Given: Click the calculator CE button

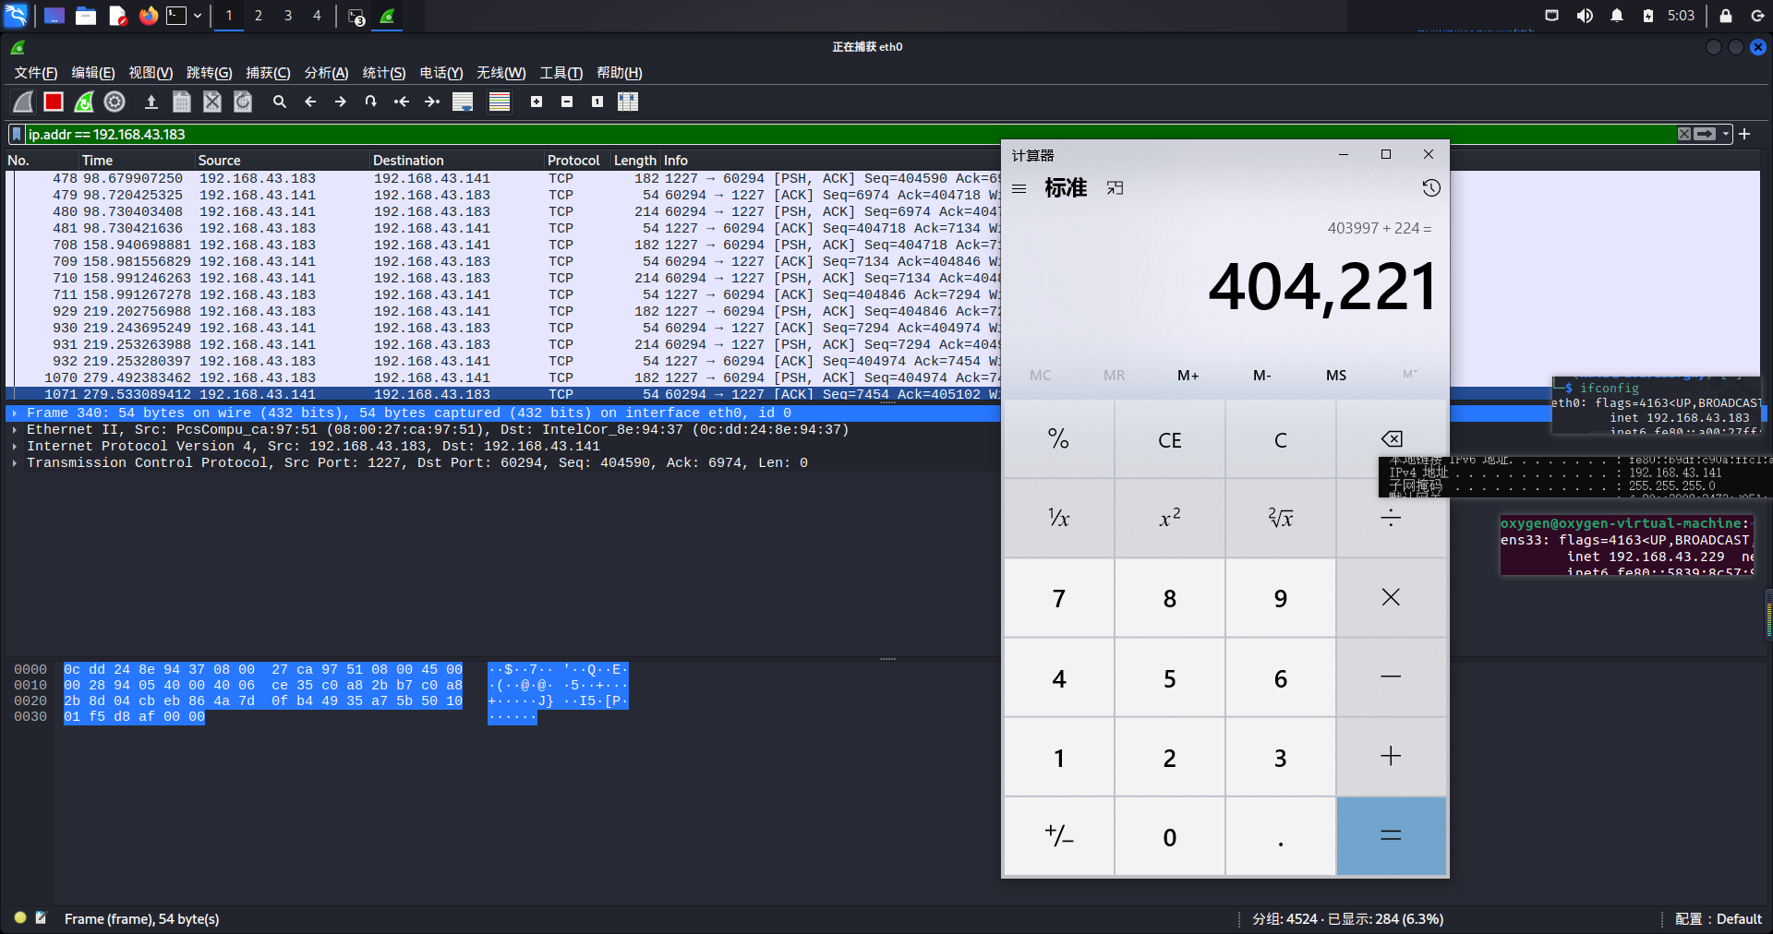Looking at the screenshot, I should (x=1170, y=440).
